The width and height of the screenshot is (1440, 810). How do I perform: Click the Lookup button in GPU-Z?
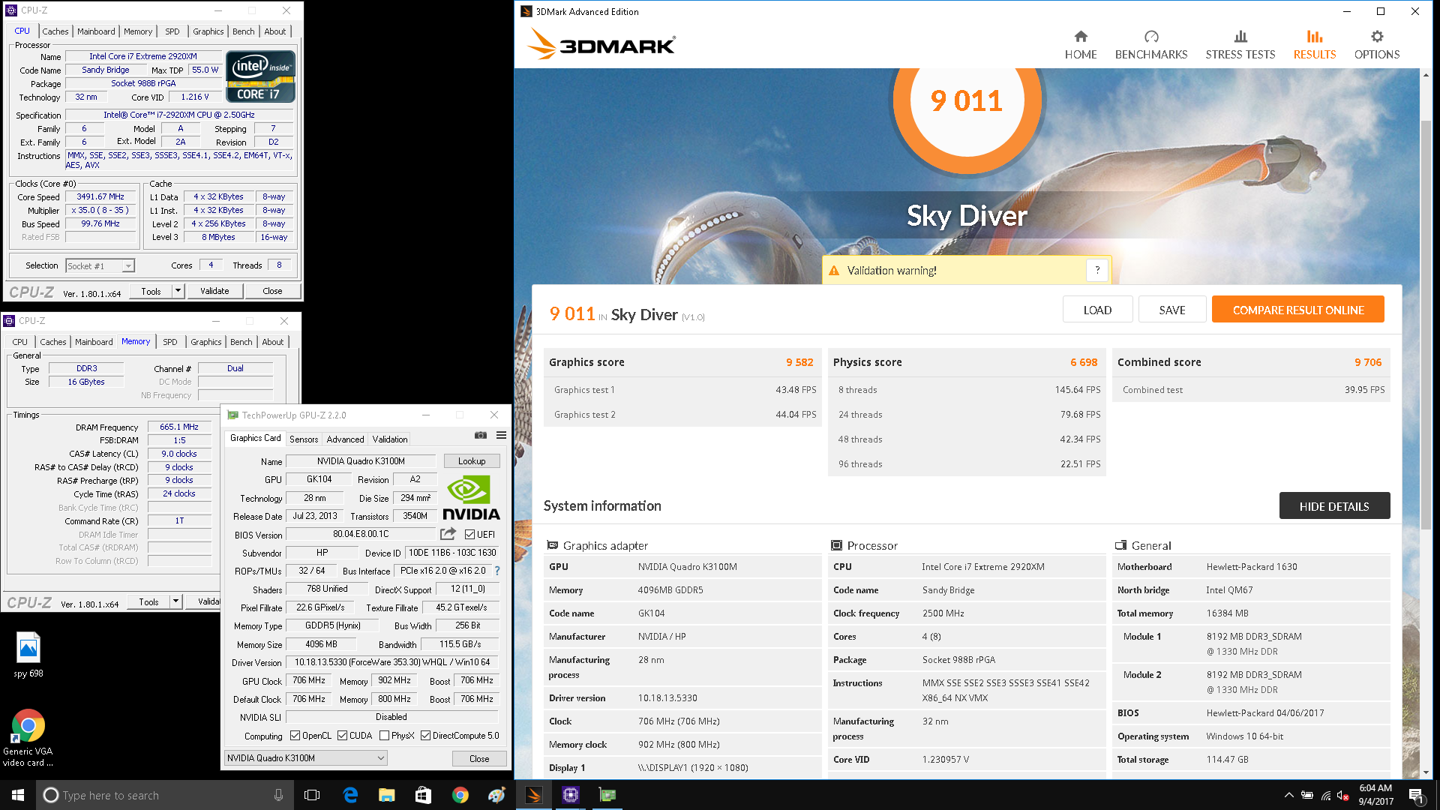[x=472, y=461]
